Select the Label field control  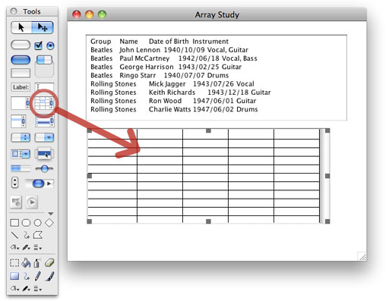pos(21,87)
